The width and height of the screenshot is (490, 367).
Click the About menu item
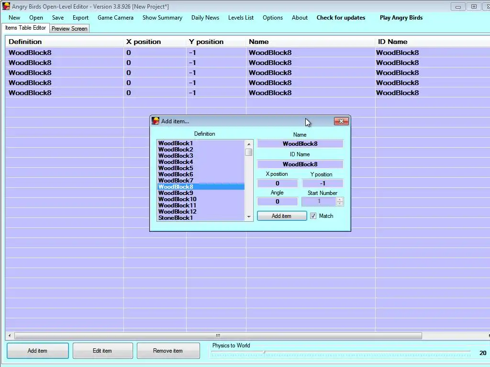tap(300, 18)
